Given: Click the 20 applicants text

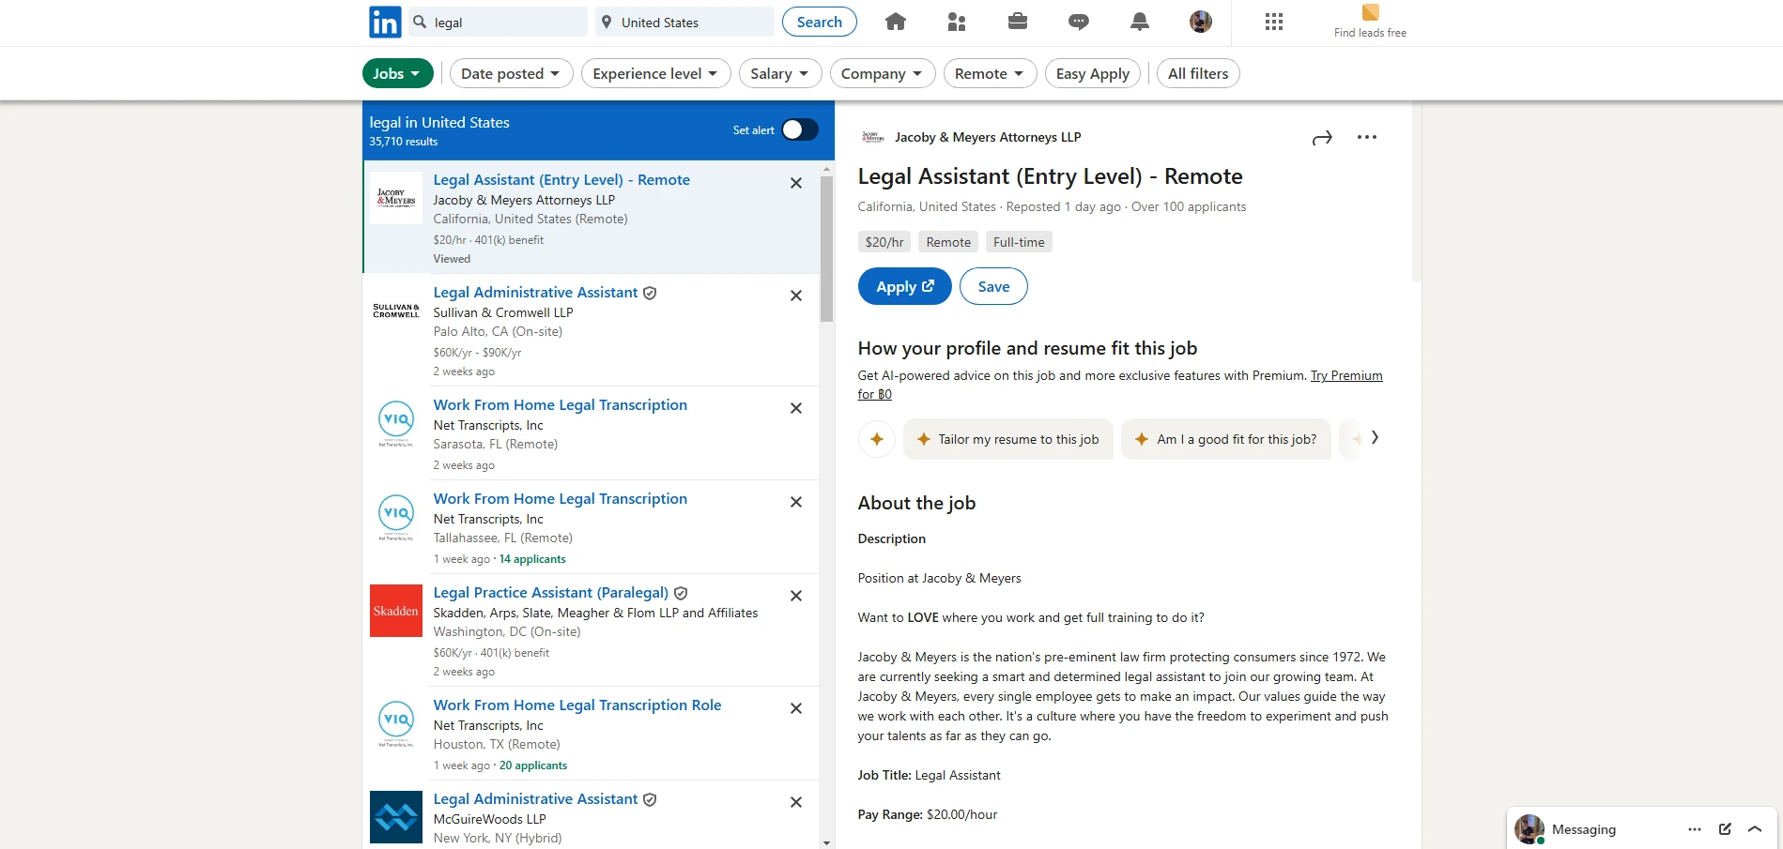Looking at the screenshot, I should 533,766.
